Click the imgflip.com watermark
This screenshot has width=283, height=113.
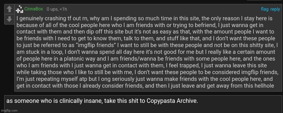tap(9, 110)
